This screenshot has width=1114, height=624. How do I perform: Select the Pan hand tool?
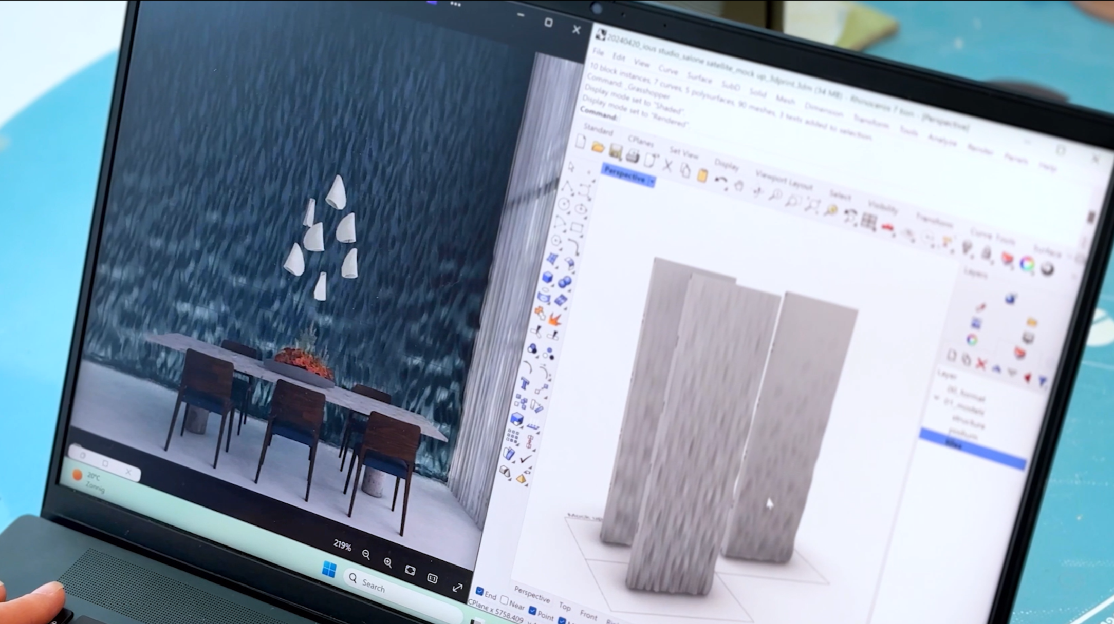point(739,185)
